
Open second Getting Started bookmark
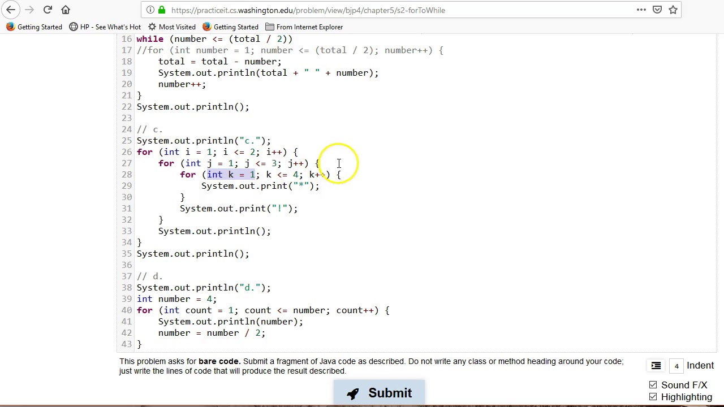coord(230,27)
